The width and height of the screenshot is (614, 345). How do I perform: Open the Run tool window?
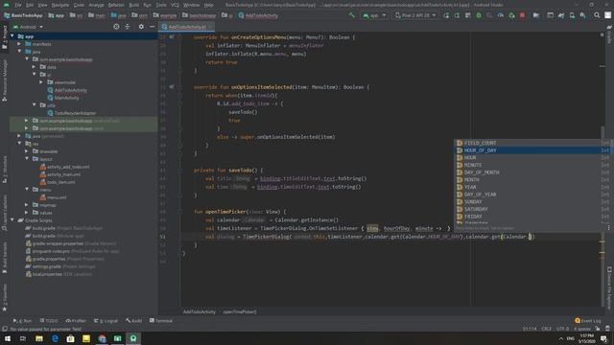22,321
